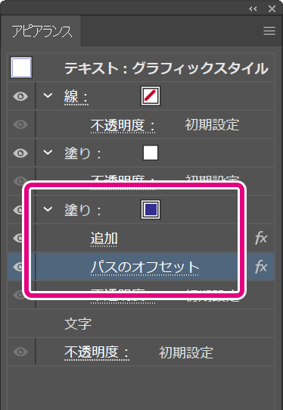Open the blue fill color swatch

(151, 209)
